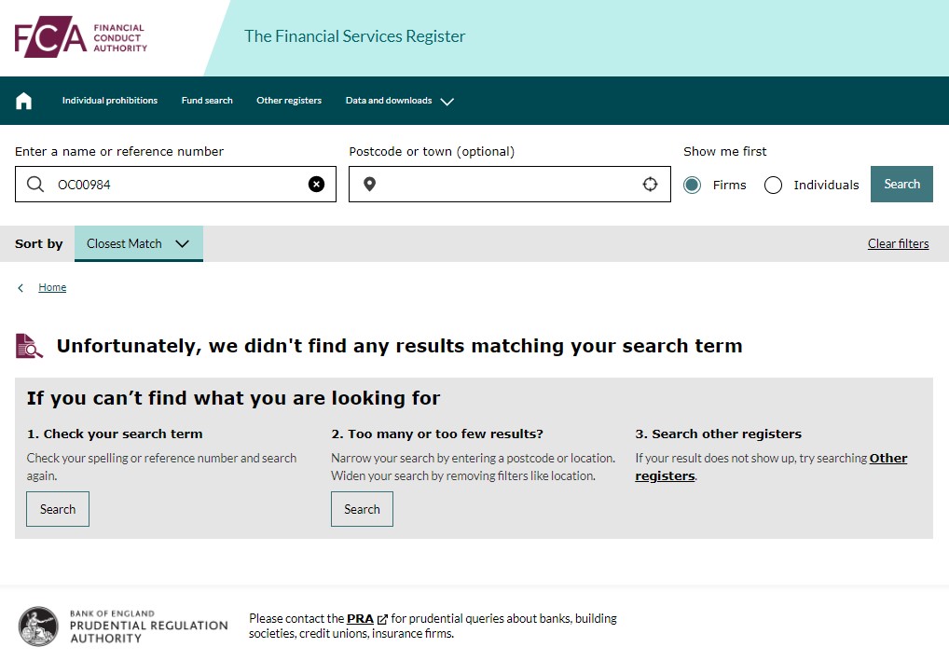Open Individual prohibitions in the nav bar

[110, 101]
